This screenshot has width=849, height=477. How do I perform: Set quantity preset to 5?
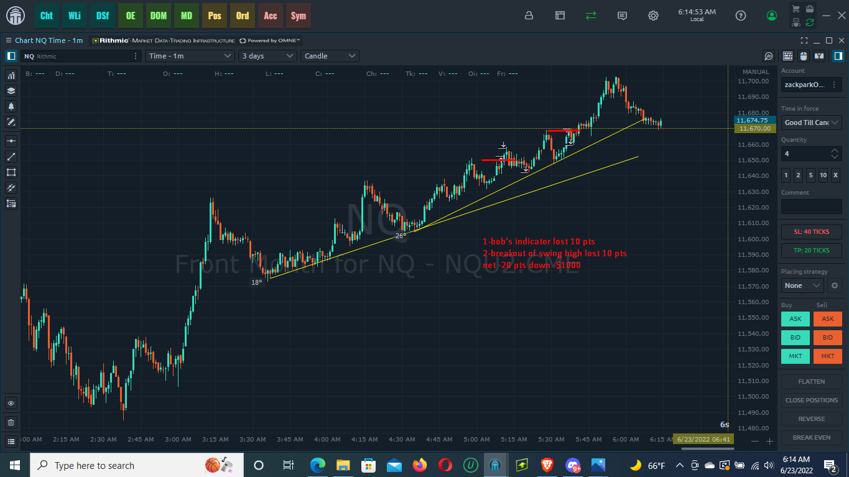pos(810,175)
